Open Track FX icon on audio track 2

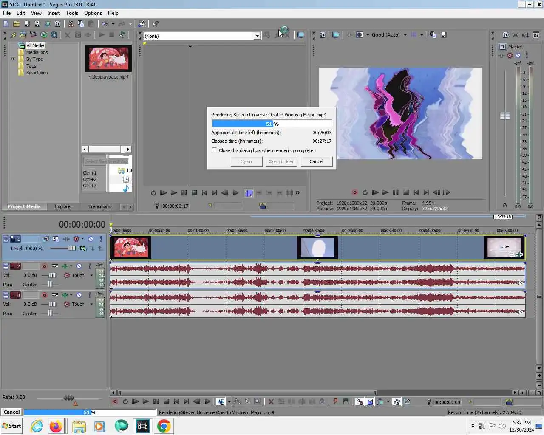click(65, 266)
